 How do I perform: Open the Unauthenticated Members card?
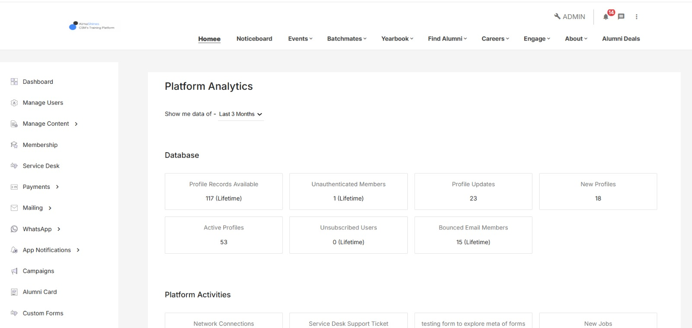click(x=349, y=191)
